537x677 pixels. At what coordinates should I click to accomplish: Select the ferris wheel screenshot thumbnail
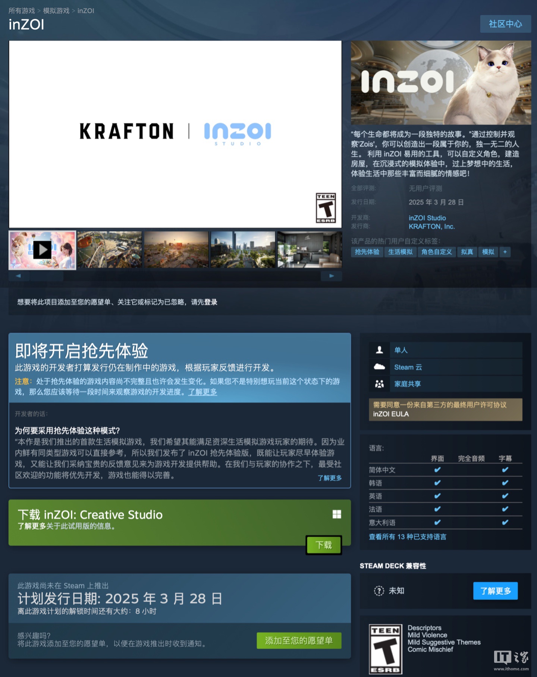pos(110,250)
